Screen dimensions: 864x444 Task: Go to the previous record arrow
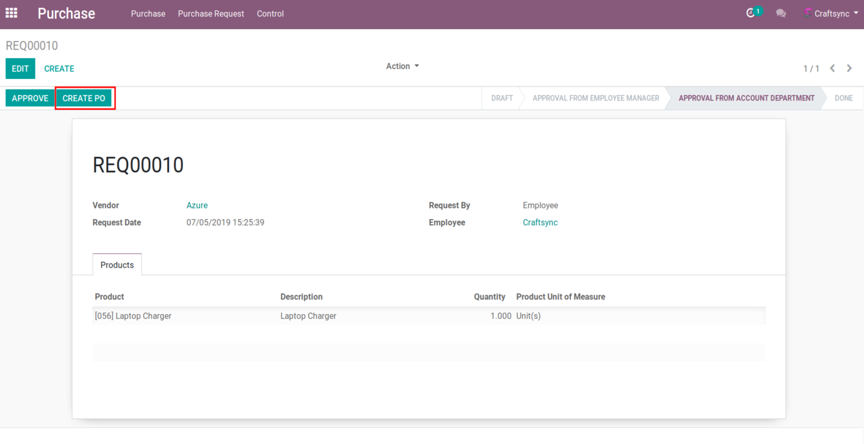point(832,68)
